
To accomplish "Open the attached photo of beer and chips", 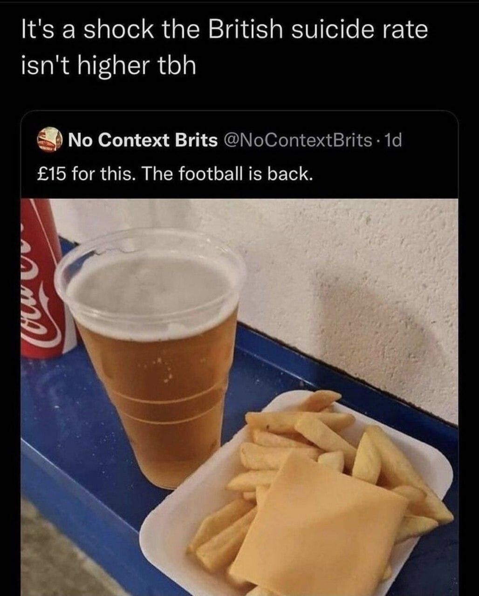I will 239,397.
